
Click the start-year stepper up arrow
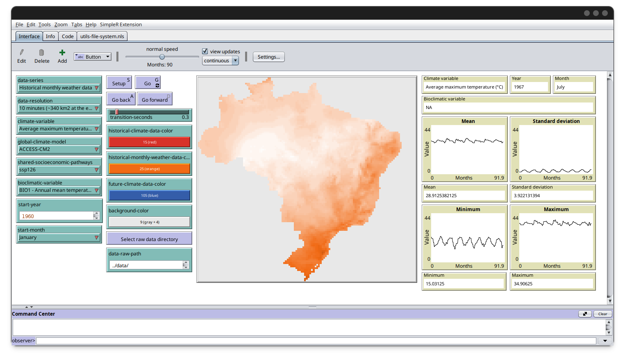96,214
